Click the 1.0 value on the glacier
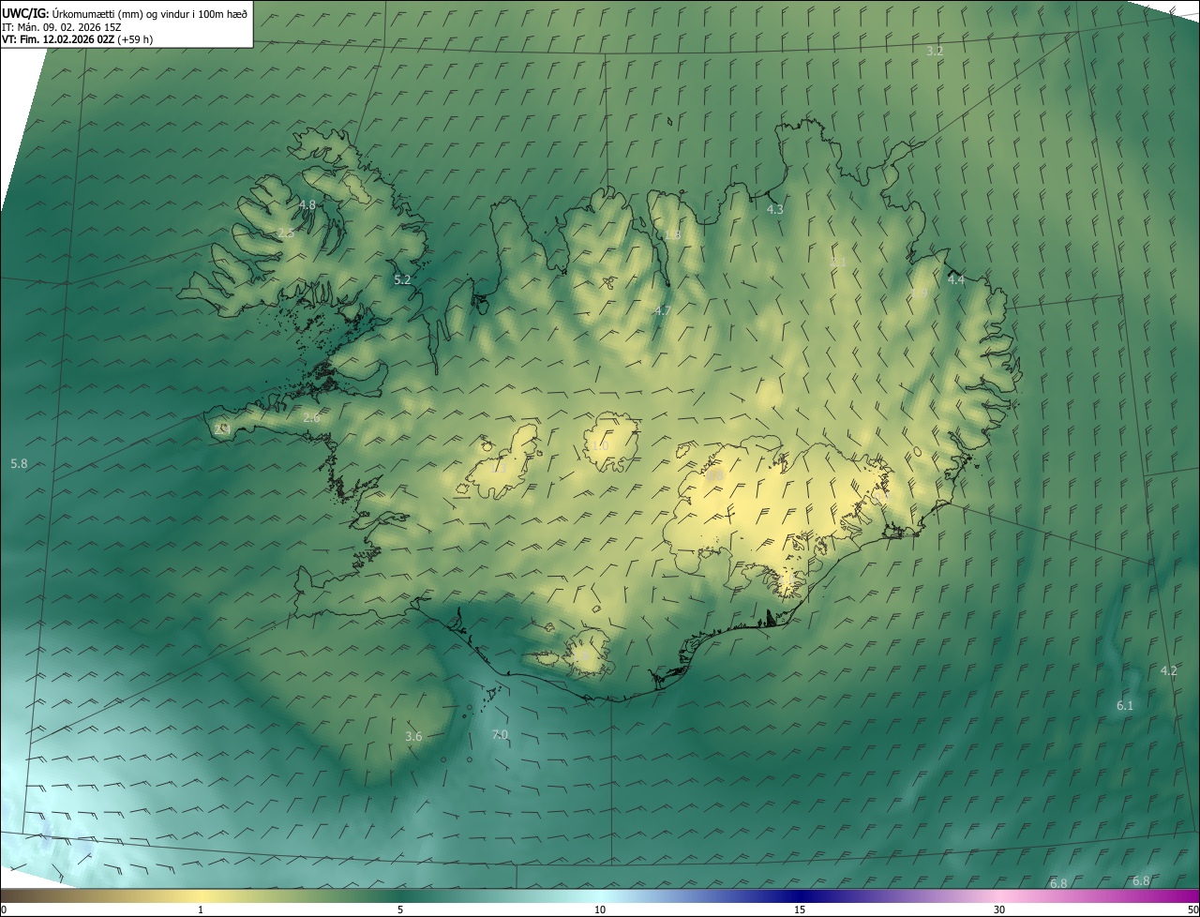This screenshot has width=1200, height=917. pos(600,445)
